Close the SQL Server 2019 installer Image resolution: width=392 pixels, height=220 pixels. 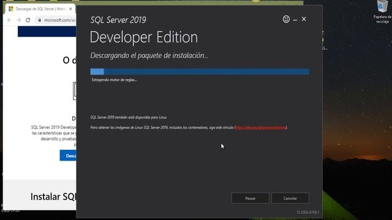(x=304, y=19)
